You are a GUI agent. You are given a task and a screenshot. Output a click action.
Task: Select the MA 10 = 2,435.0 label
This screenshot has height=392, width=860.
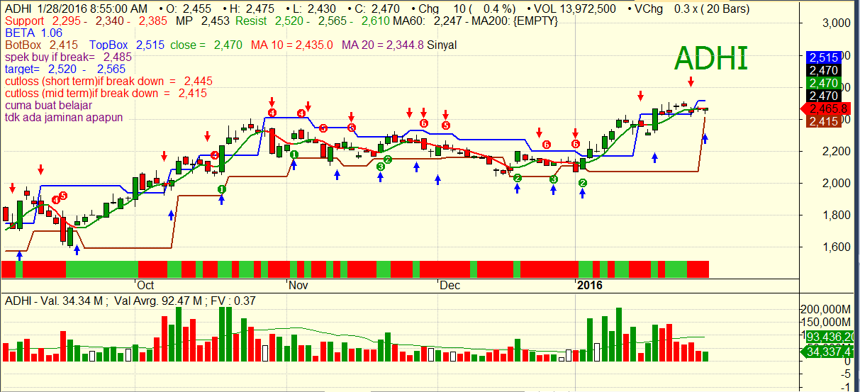[x=292, y=45]
